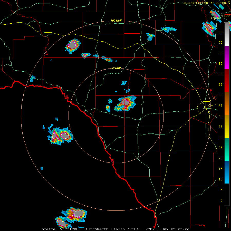Click the 35 value on the color scale

coord(220,127)
